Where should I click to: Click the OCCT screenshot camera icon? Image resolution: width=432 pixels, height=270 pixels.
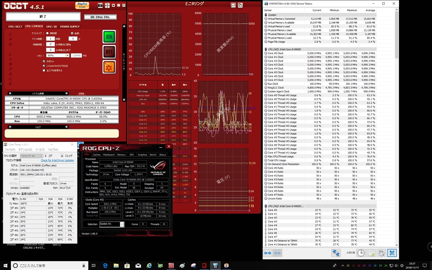(x=100, y=5)
